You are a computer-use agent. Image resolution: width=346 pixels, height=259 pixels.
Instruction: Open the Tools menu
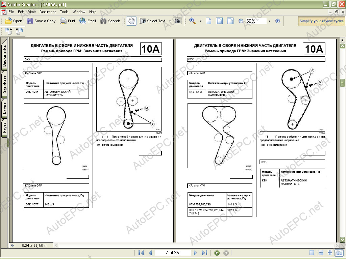click(64, 12)
